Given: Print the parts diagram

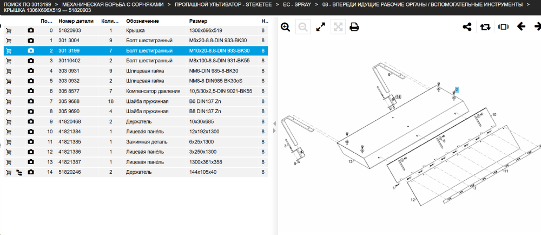Looking at the screenshot, I should (x=354, y=27).
